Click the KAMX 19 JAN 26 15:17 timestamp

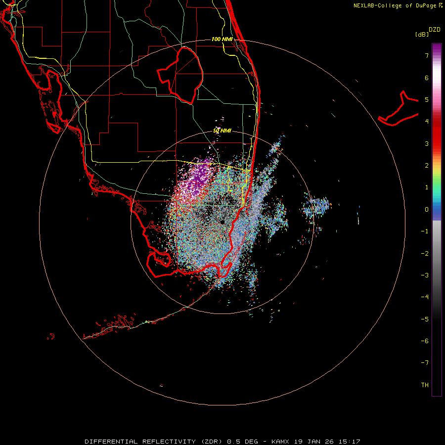315,442
